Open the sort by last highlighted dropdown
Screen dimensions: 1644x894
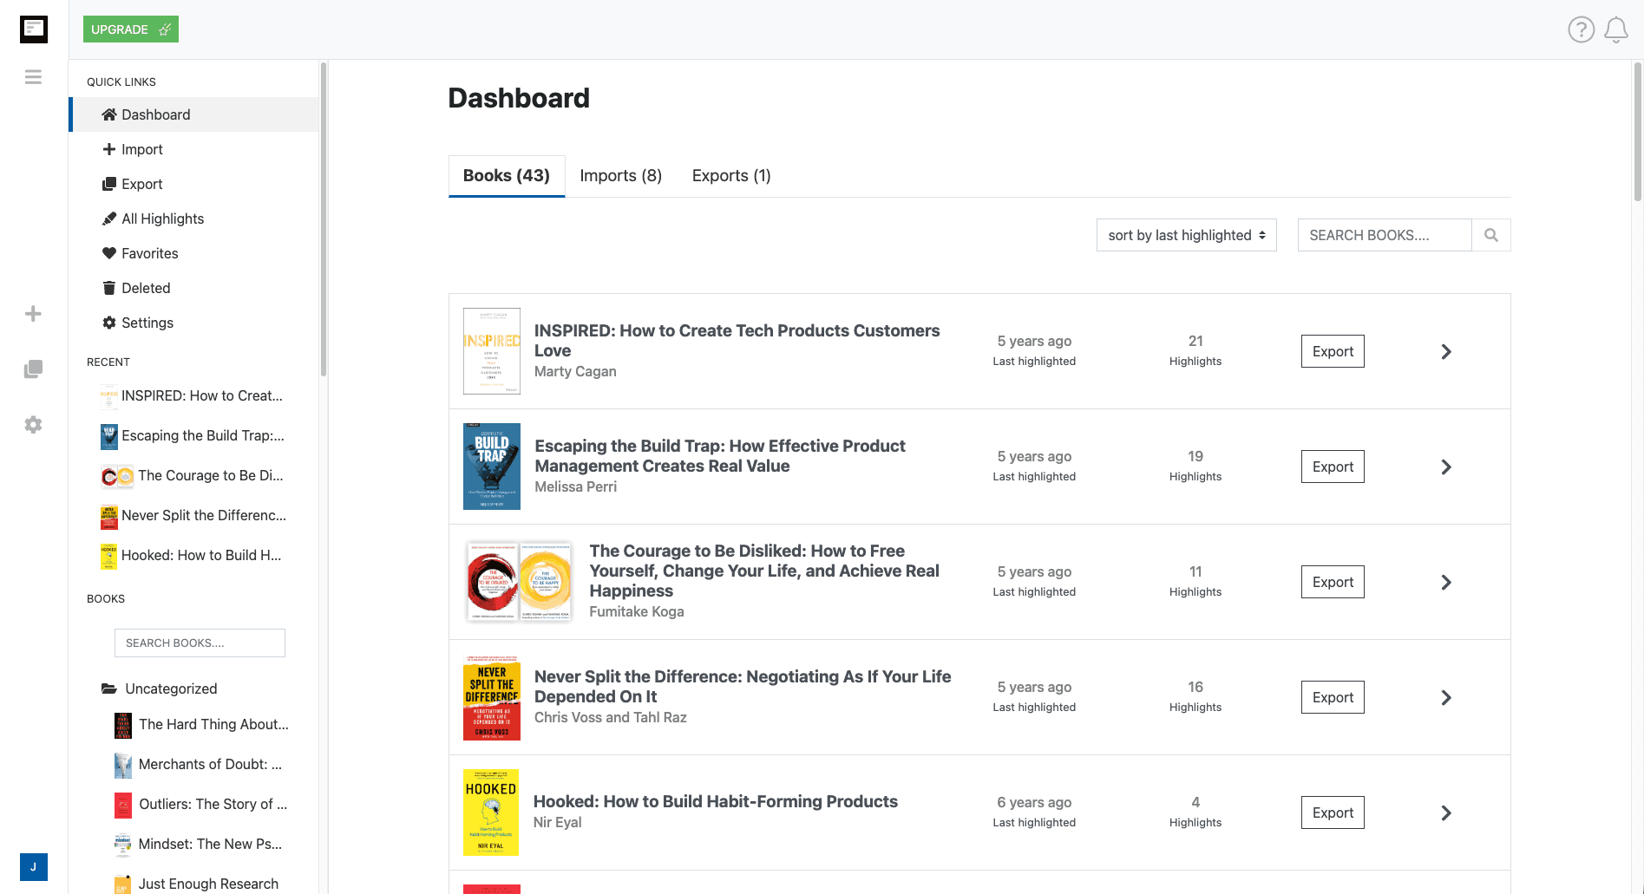click(1186, 235)
